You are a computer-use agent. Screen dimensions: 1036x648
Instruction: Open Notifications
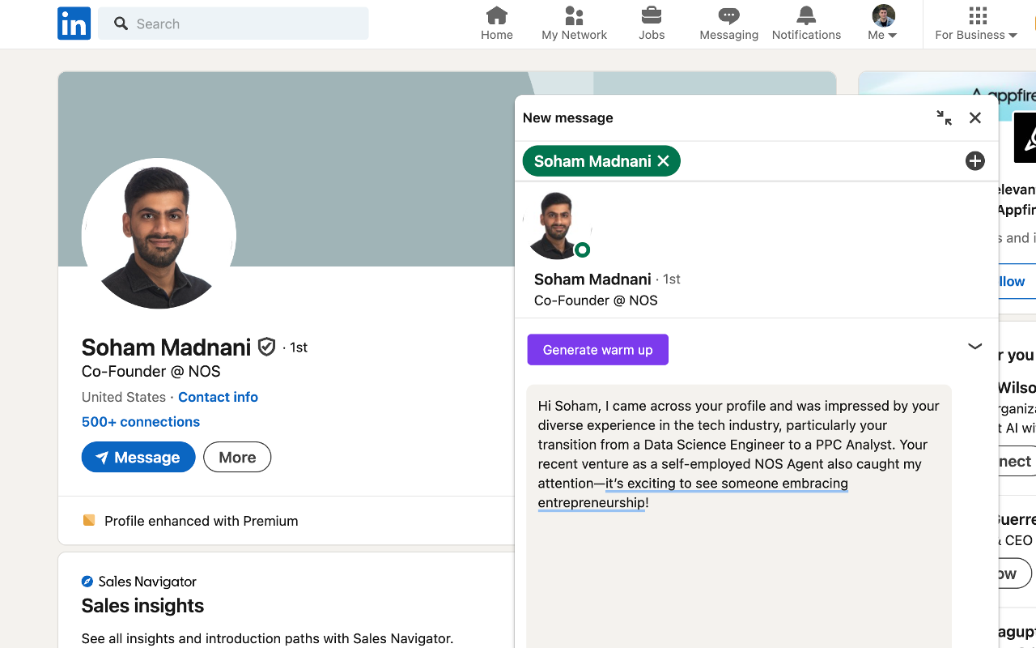pyautogui.click(x=806, y=23)
